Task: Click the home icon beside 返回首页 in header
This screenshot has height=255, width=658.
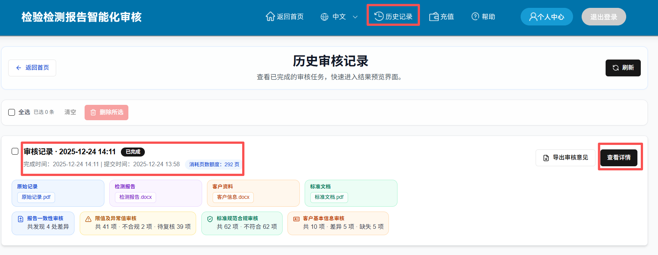Action: tap(270, 16)
